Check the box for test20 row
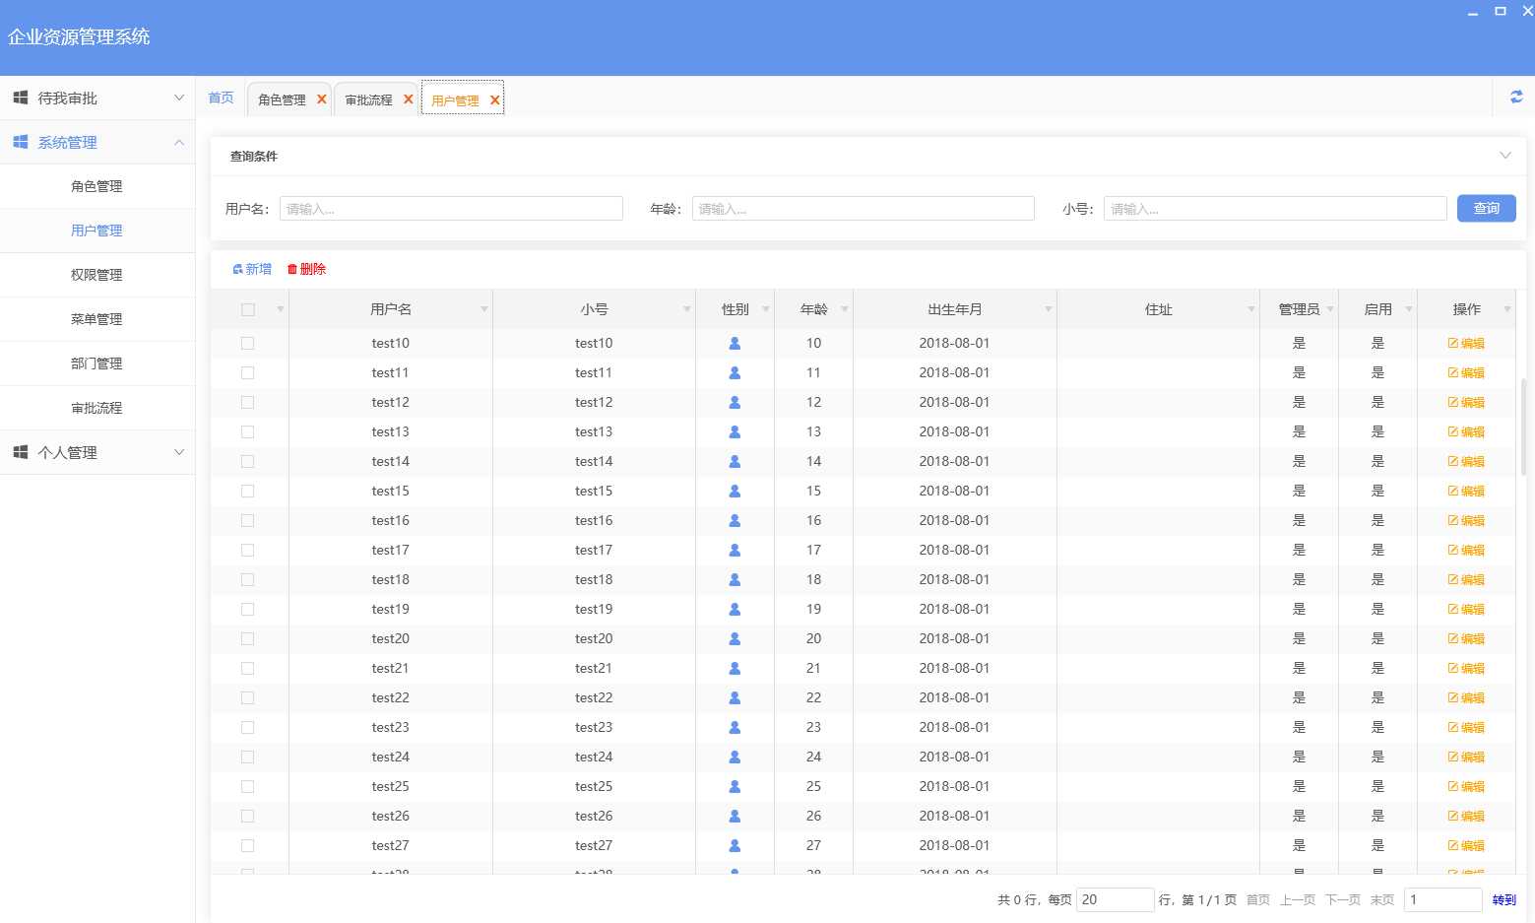This screenshot has height=923, width=1535. pyautogui.click(x=248, y=639)
